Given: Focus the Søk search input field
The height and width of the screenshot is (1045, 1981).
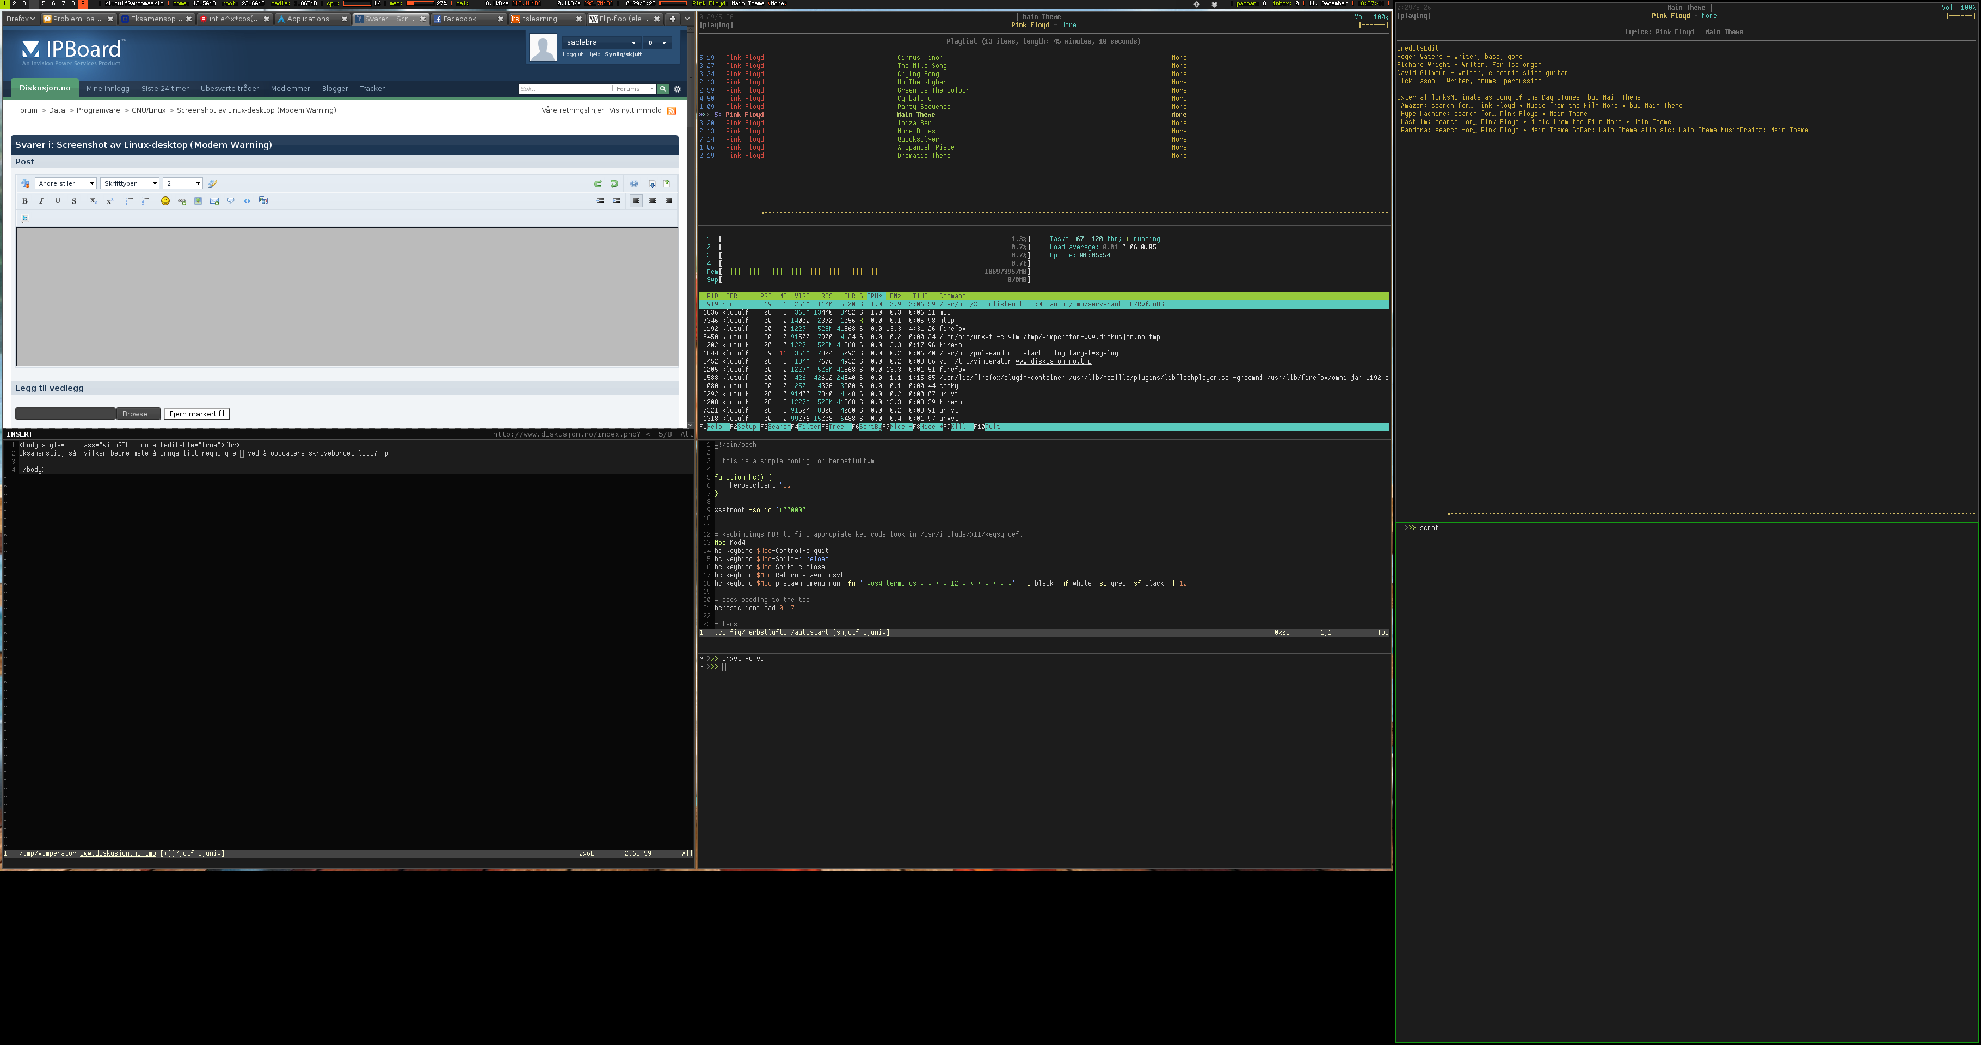Looking at the screenshot, I should [564, 88].
